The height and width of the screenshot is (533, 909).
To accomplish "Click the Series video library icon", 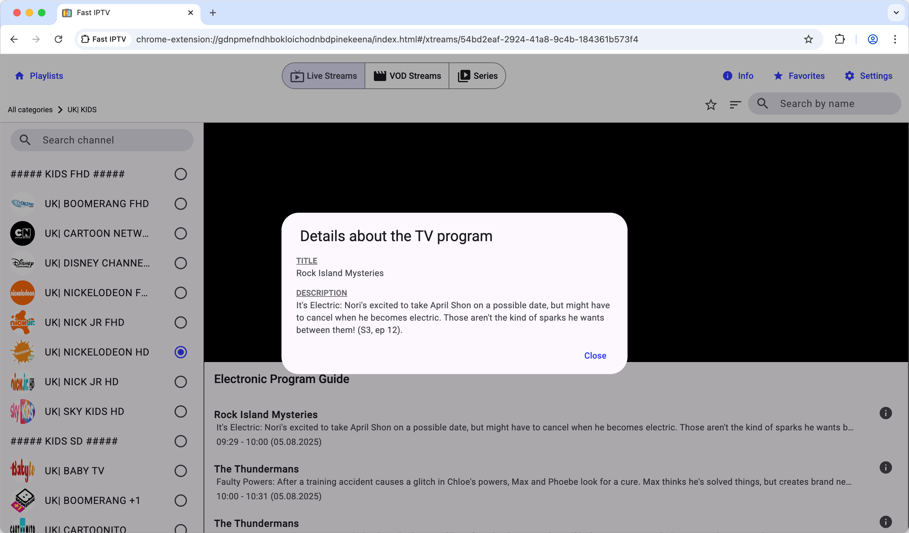I will click(464, 76).
